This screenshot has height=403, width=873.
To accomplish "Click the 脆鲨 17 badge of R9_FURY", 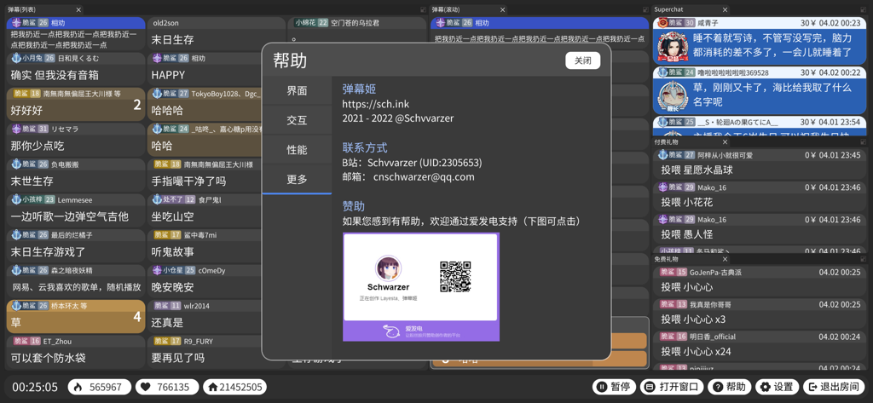I will coord(168,341).
